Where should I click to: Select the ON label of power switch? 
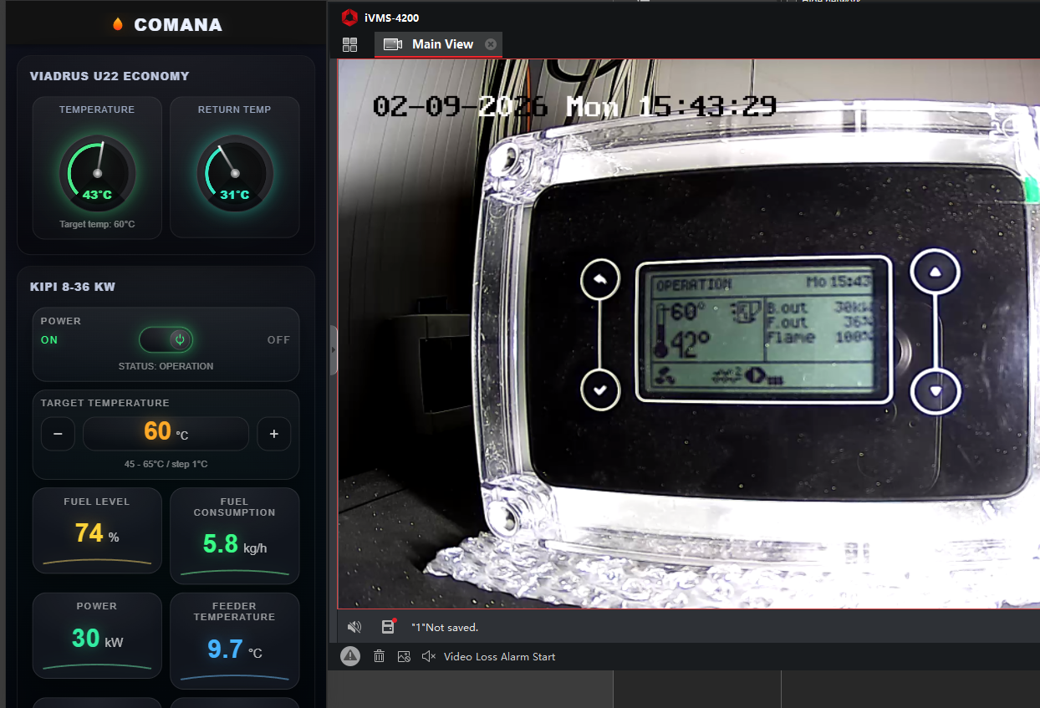(x=49, y=340)
